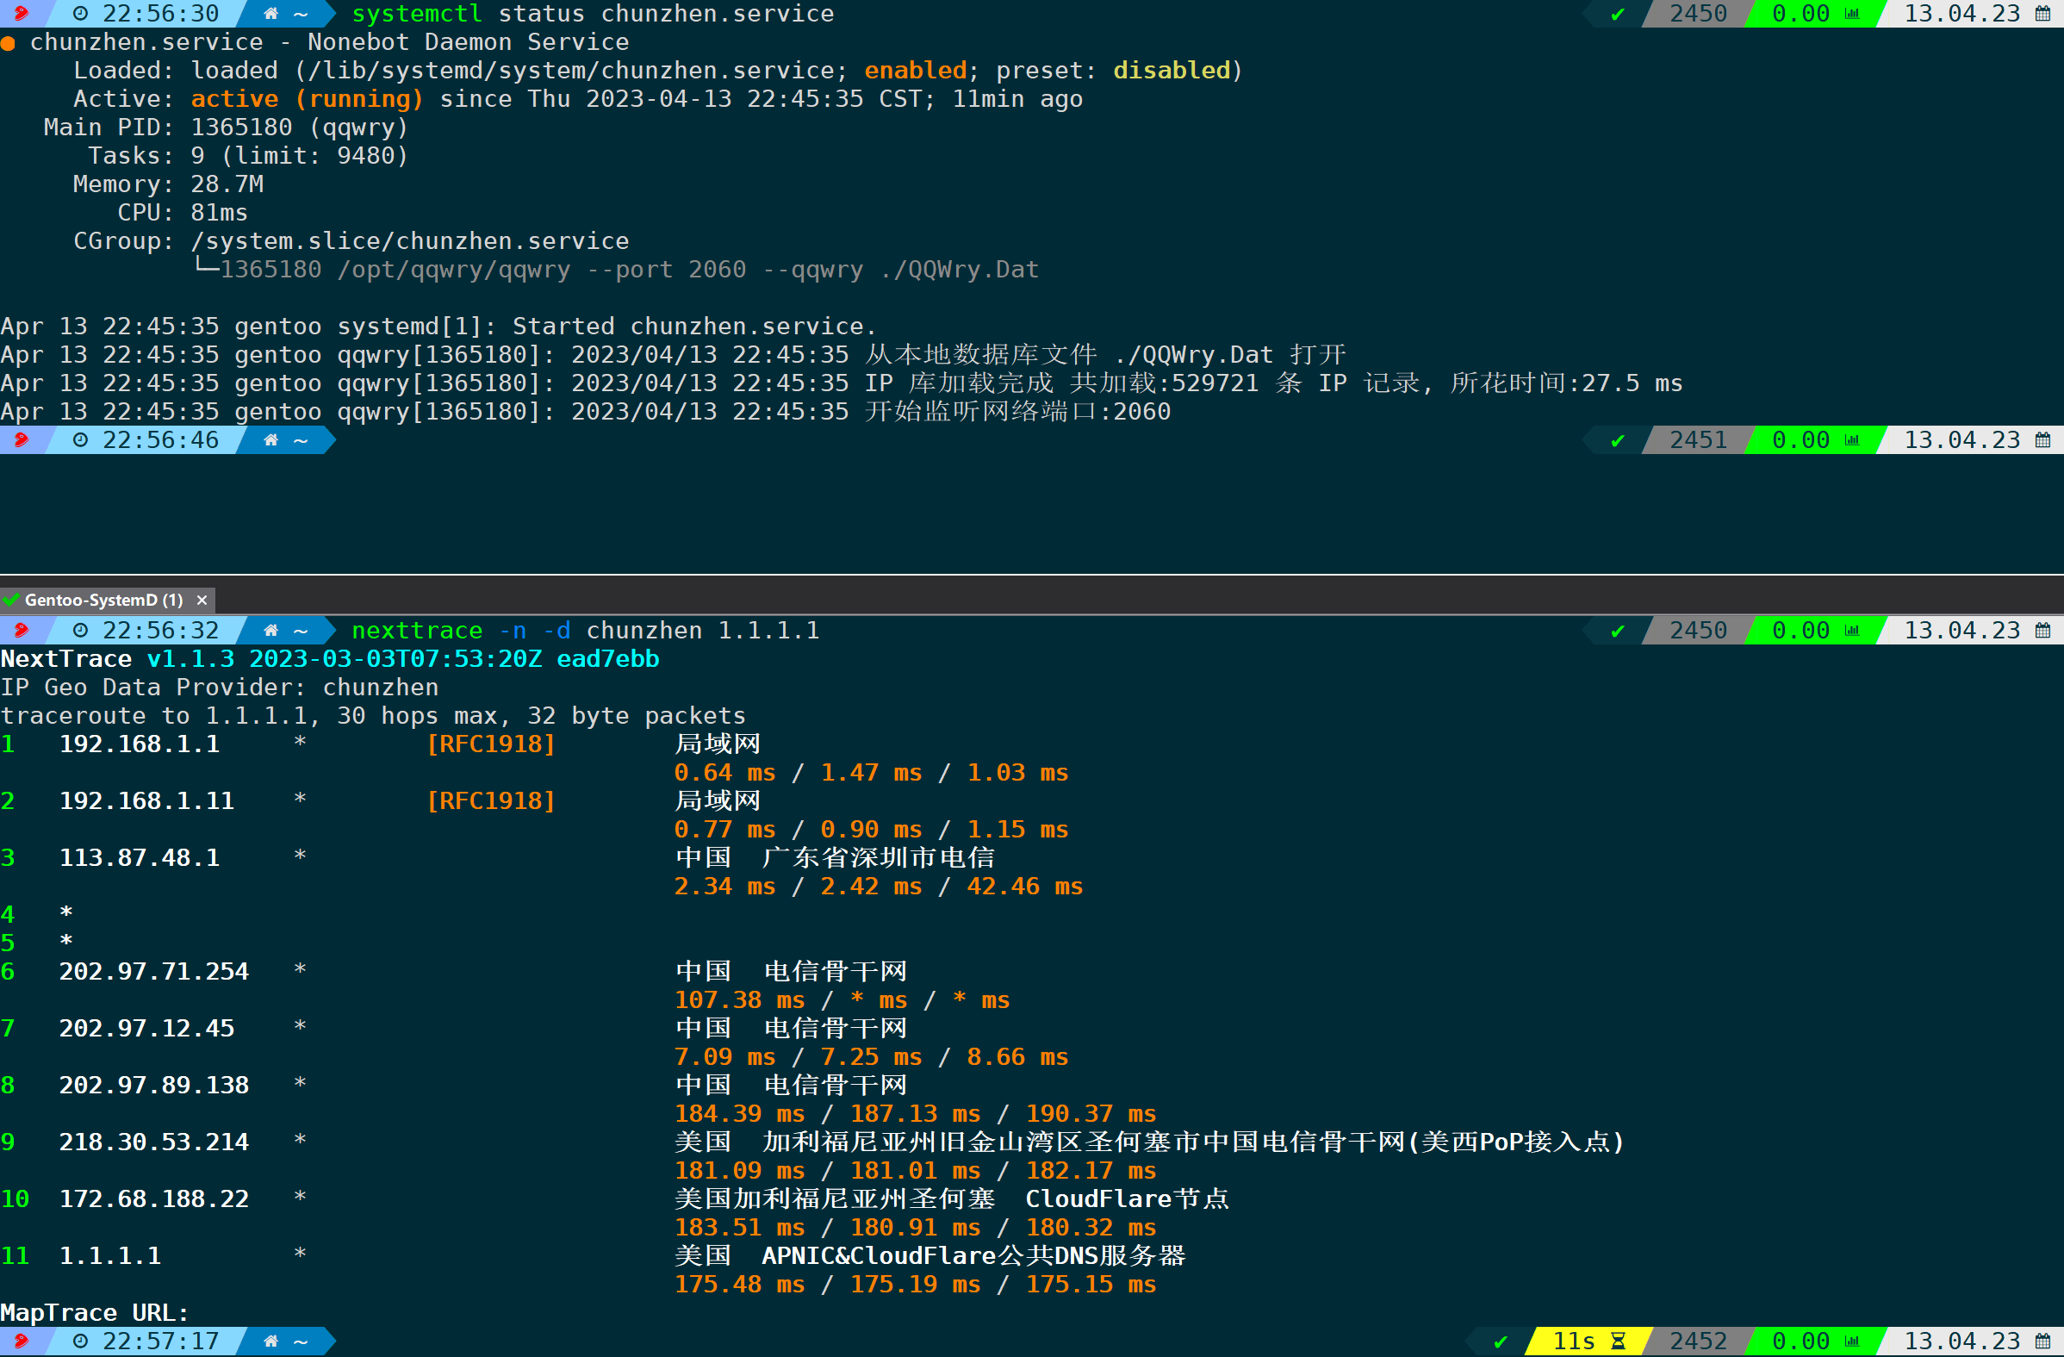Click the green checkmark on the systemctl command line
The width and height of the screenshot is (2064, 1357).
(x=1619, y=15)
